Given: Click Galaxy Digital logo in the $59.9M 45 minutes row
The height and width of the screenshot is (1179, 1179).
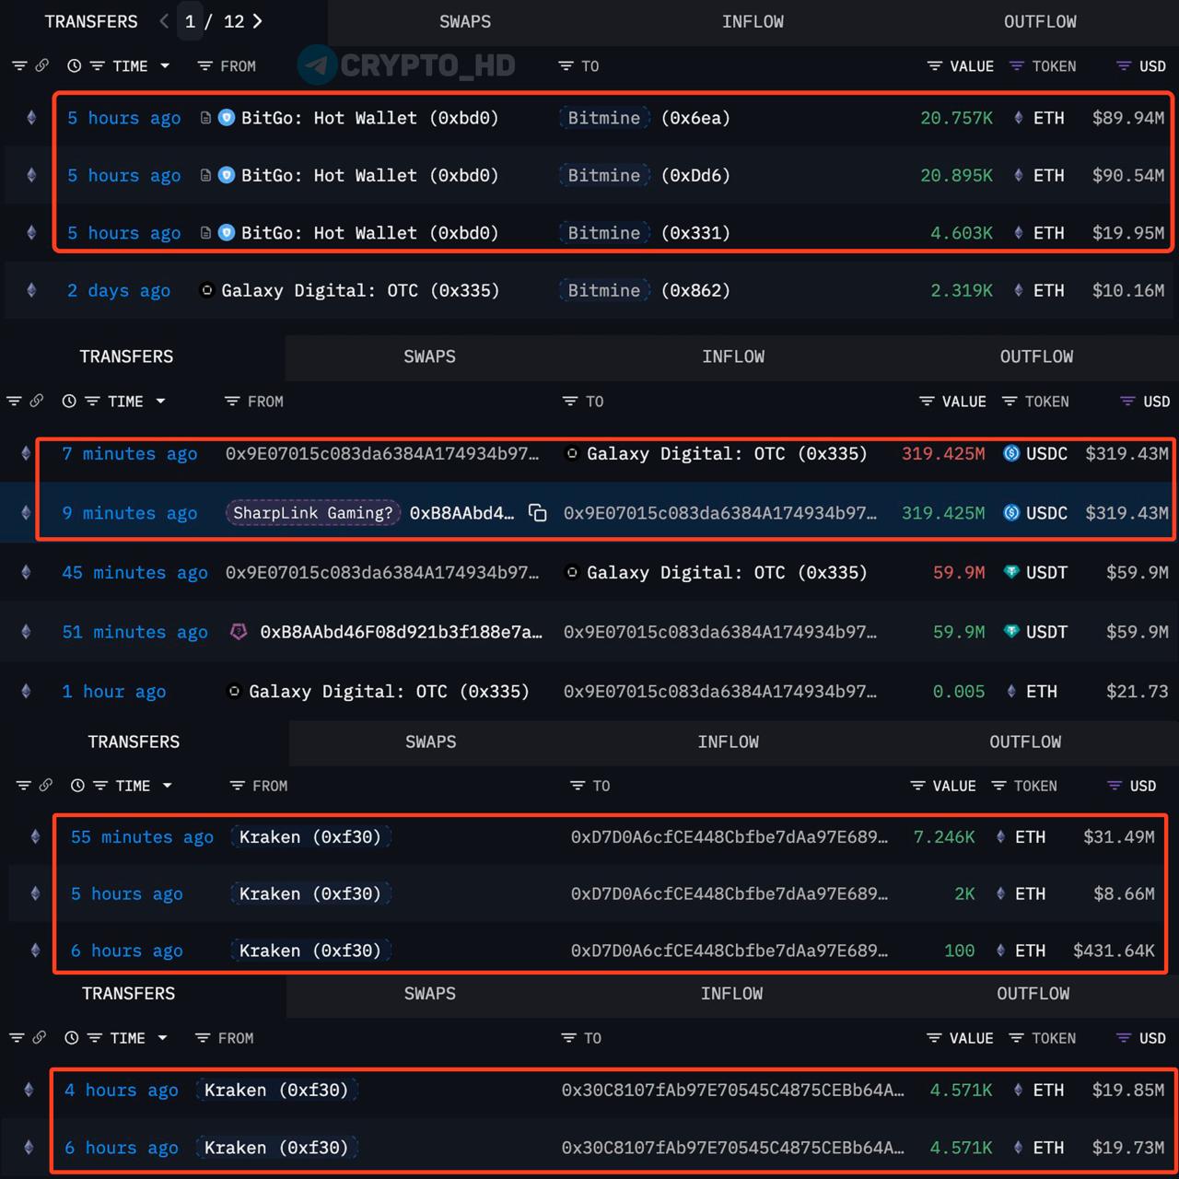Looking at the screenshot, I should (x=572, y=572).
